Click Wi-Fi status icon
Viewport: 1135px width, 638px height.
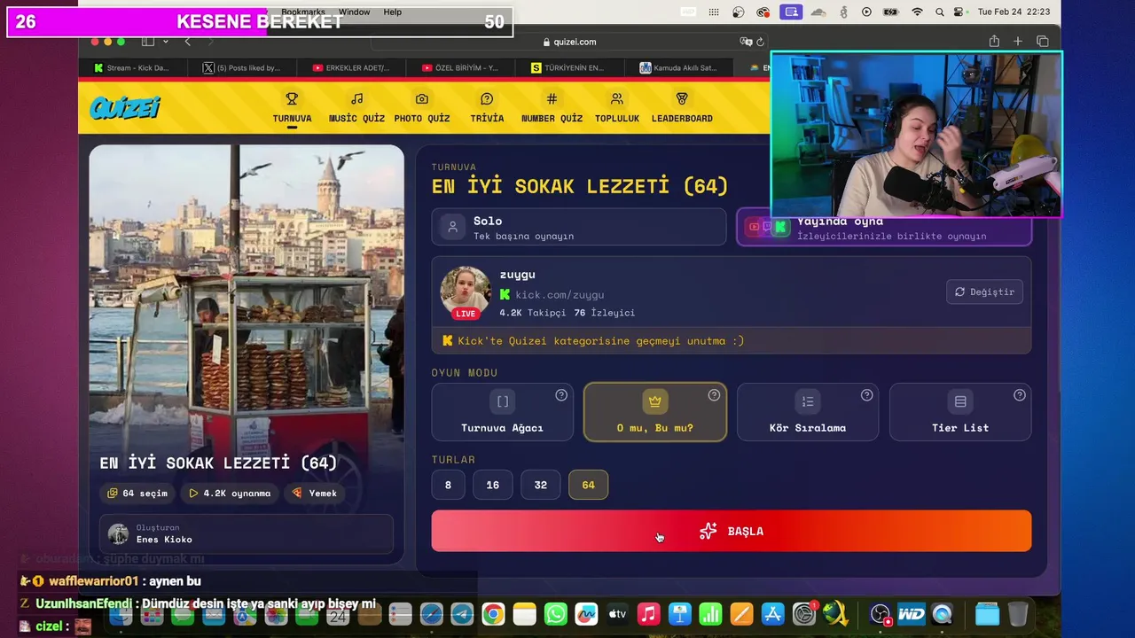917,12
